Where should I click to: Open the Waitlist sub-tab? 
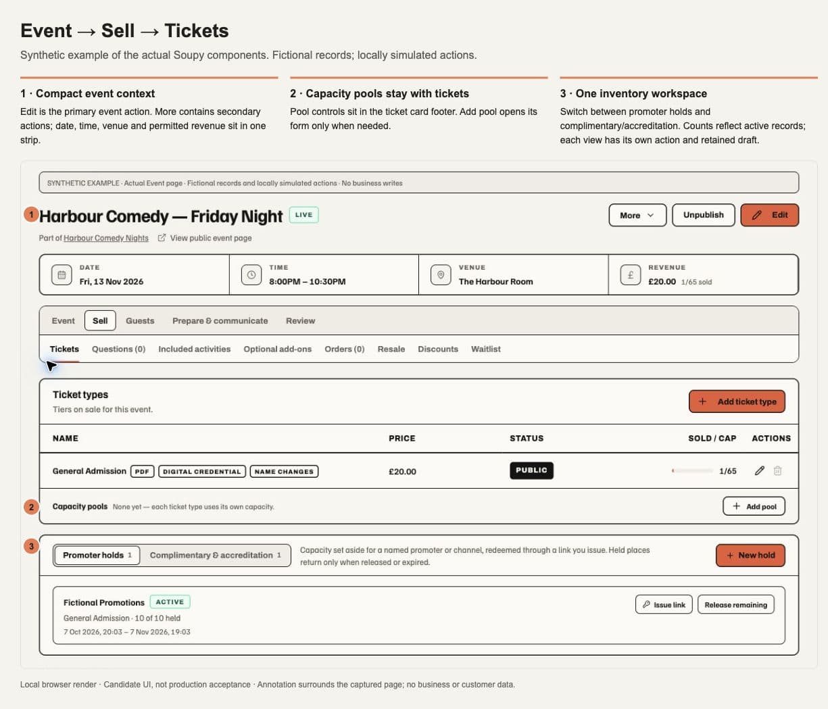tap(486, 349)
